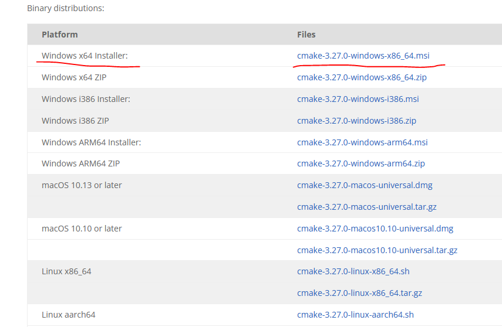This screenshot has width=502, height=327.
Task: Download cmake-3.27.0-windows-arm64.msi file
Action: (362, 142)
